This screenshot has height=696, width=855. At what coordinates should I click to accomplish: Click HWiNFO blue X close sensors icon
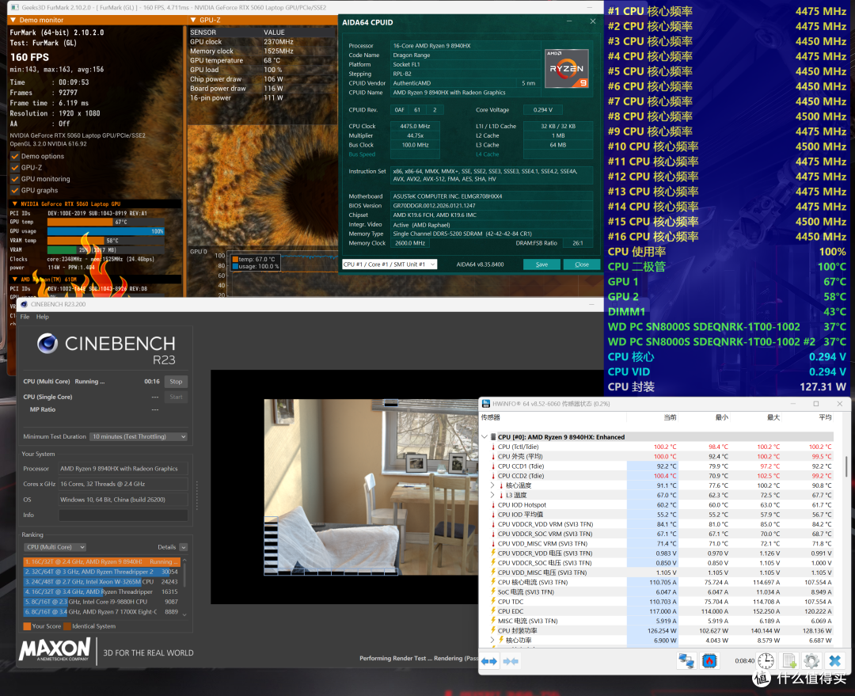coord(835,661)
